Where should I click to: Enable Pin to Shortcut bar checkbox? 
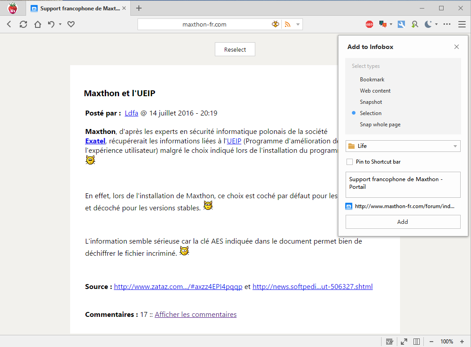[350, 162]
